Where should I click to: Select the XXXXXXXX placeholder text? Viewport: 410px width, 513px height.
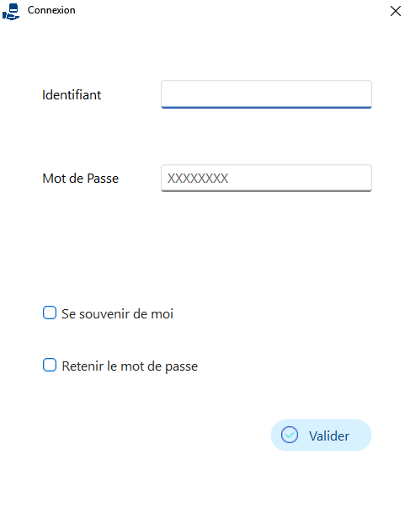[198, 179]
